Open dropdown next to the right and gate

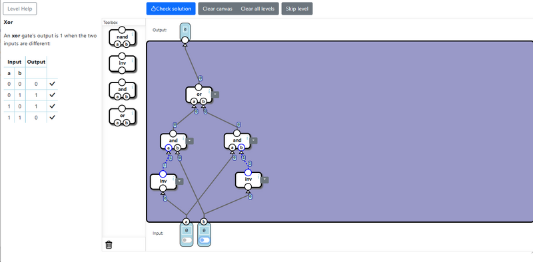[254, 141]
